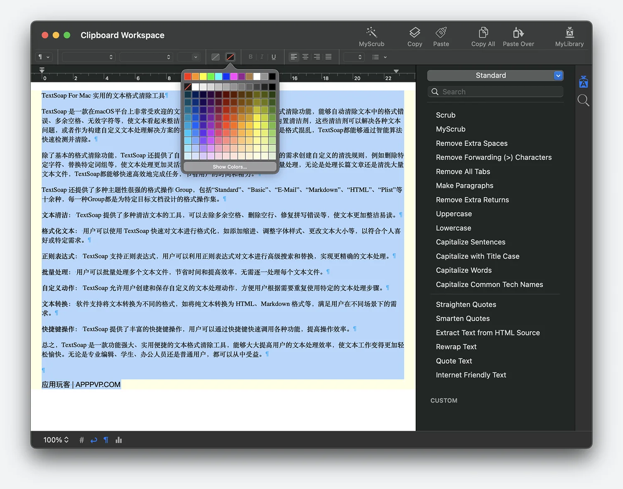Open the 100% zoom level dropdown

(x=56, y=440)
